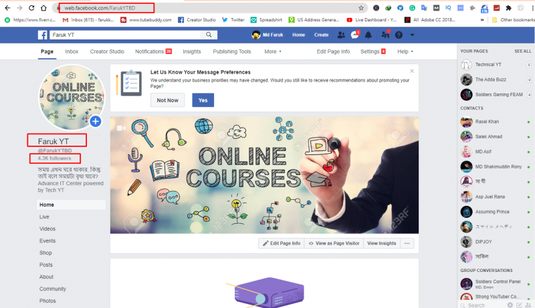This screenshot has height=308, width=535.
Task: Click the View Insights button
Action: pyautogui.click(x=381, y=243)
